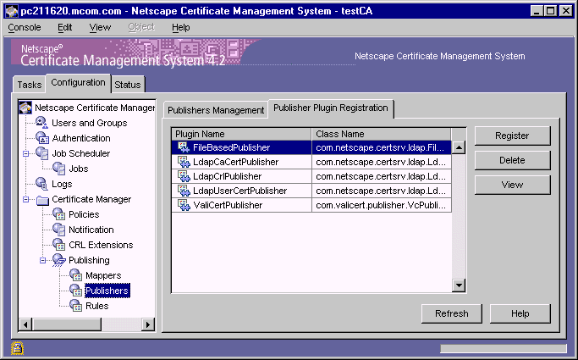This screenshot has width=578, height=360.
Task: Select Policies under Certificate Manager
Action: coord(84,214)
